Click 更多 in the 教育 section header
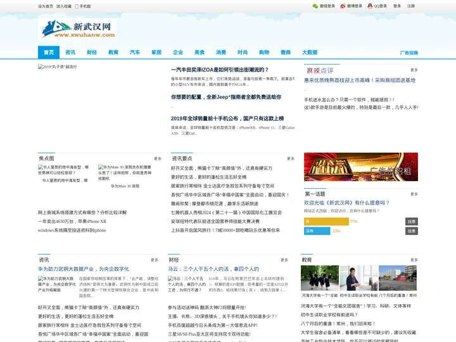Image resolution: width=456 pixels, height=342 pixels. pyautogui.click(x=414, y=260)
